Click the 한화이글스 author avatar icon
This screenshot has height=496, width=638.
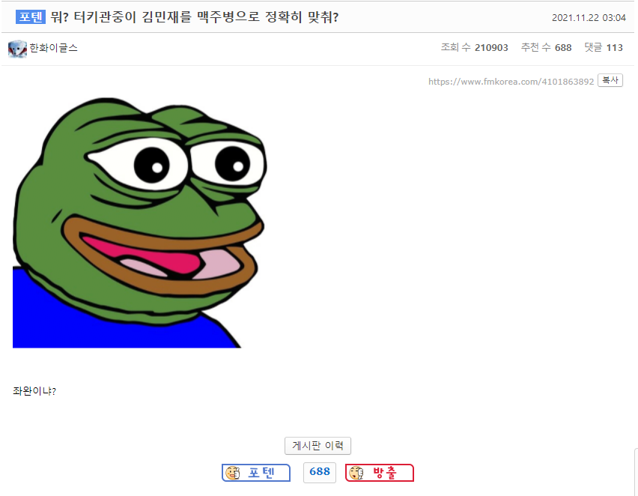(17, 49)
